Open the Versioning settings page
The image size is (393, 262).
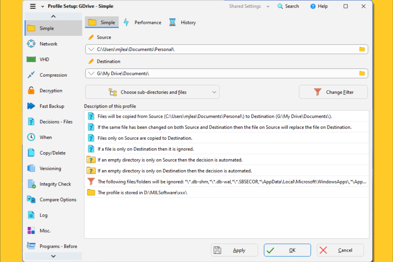pos(50,168)
